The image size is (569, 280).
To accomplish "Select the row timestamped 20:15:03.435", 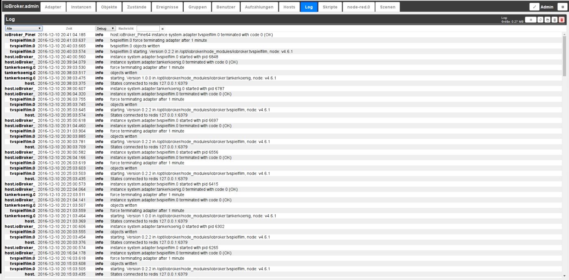I will pyautogui.click(x=282, y=274).
